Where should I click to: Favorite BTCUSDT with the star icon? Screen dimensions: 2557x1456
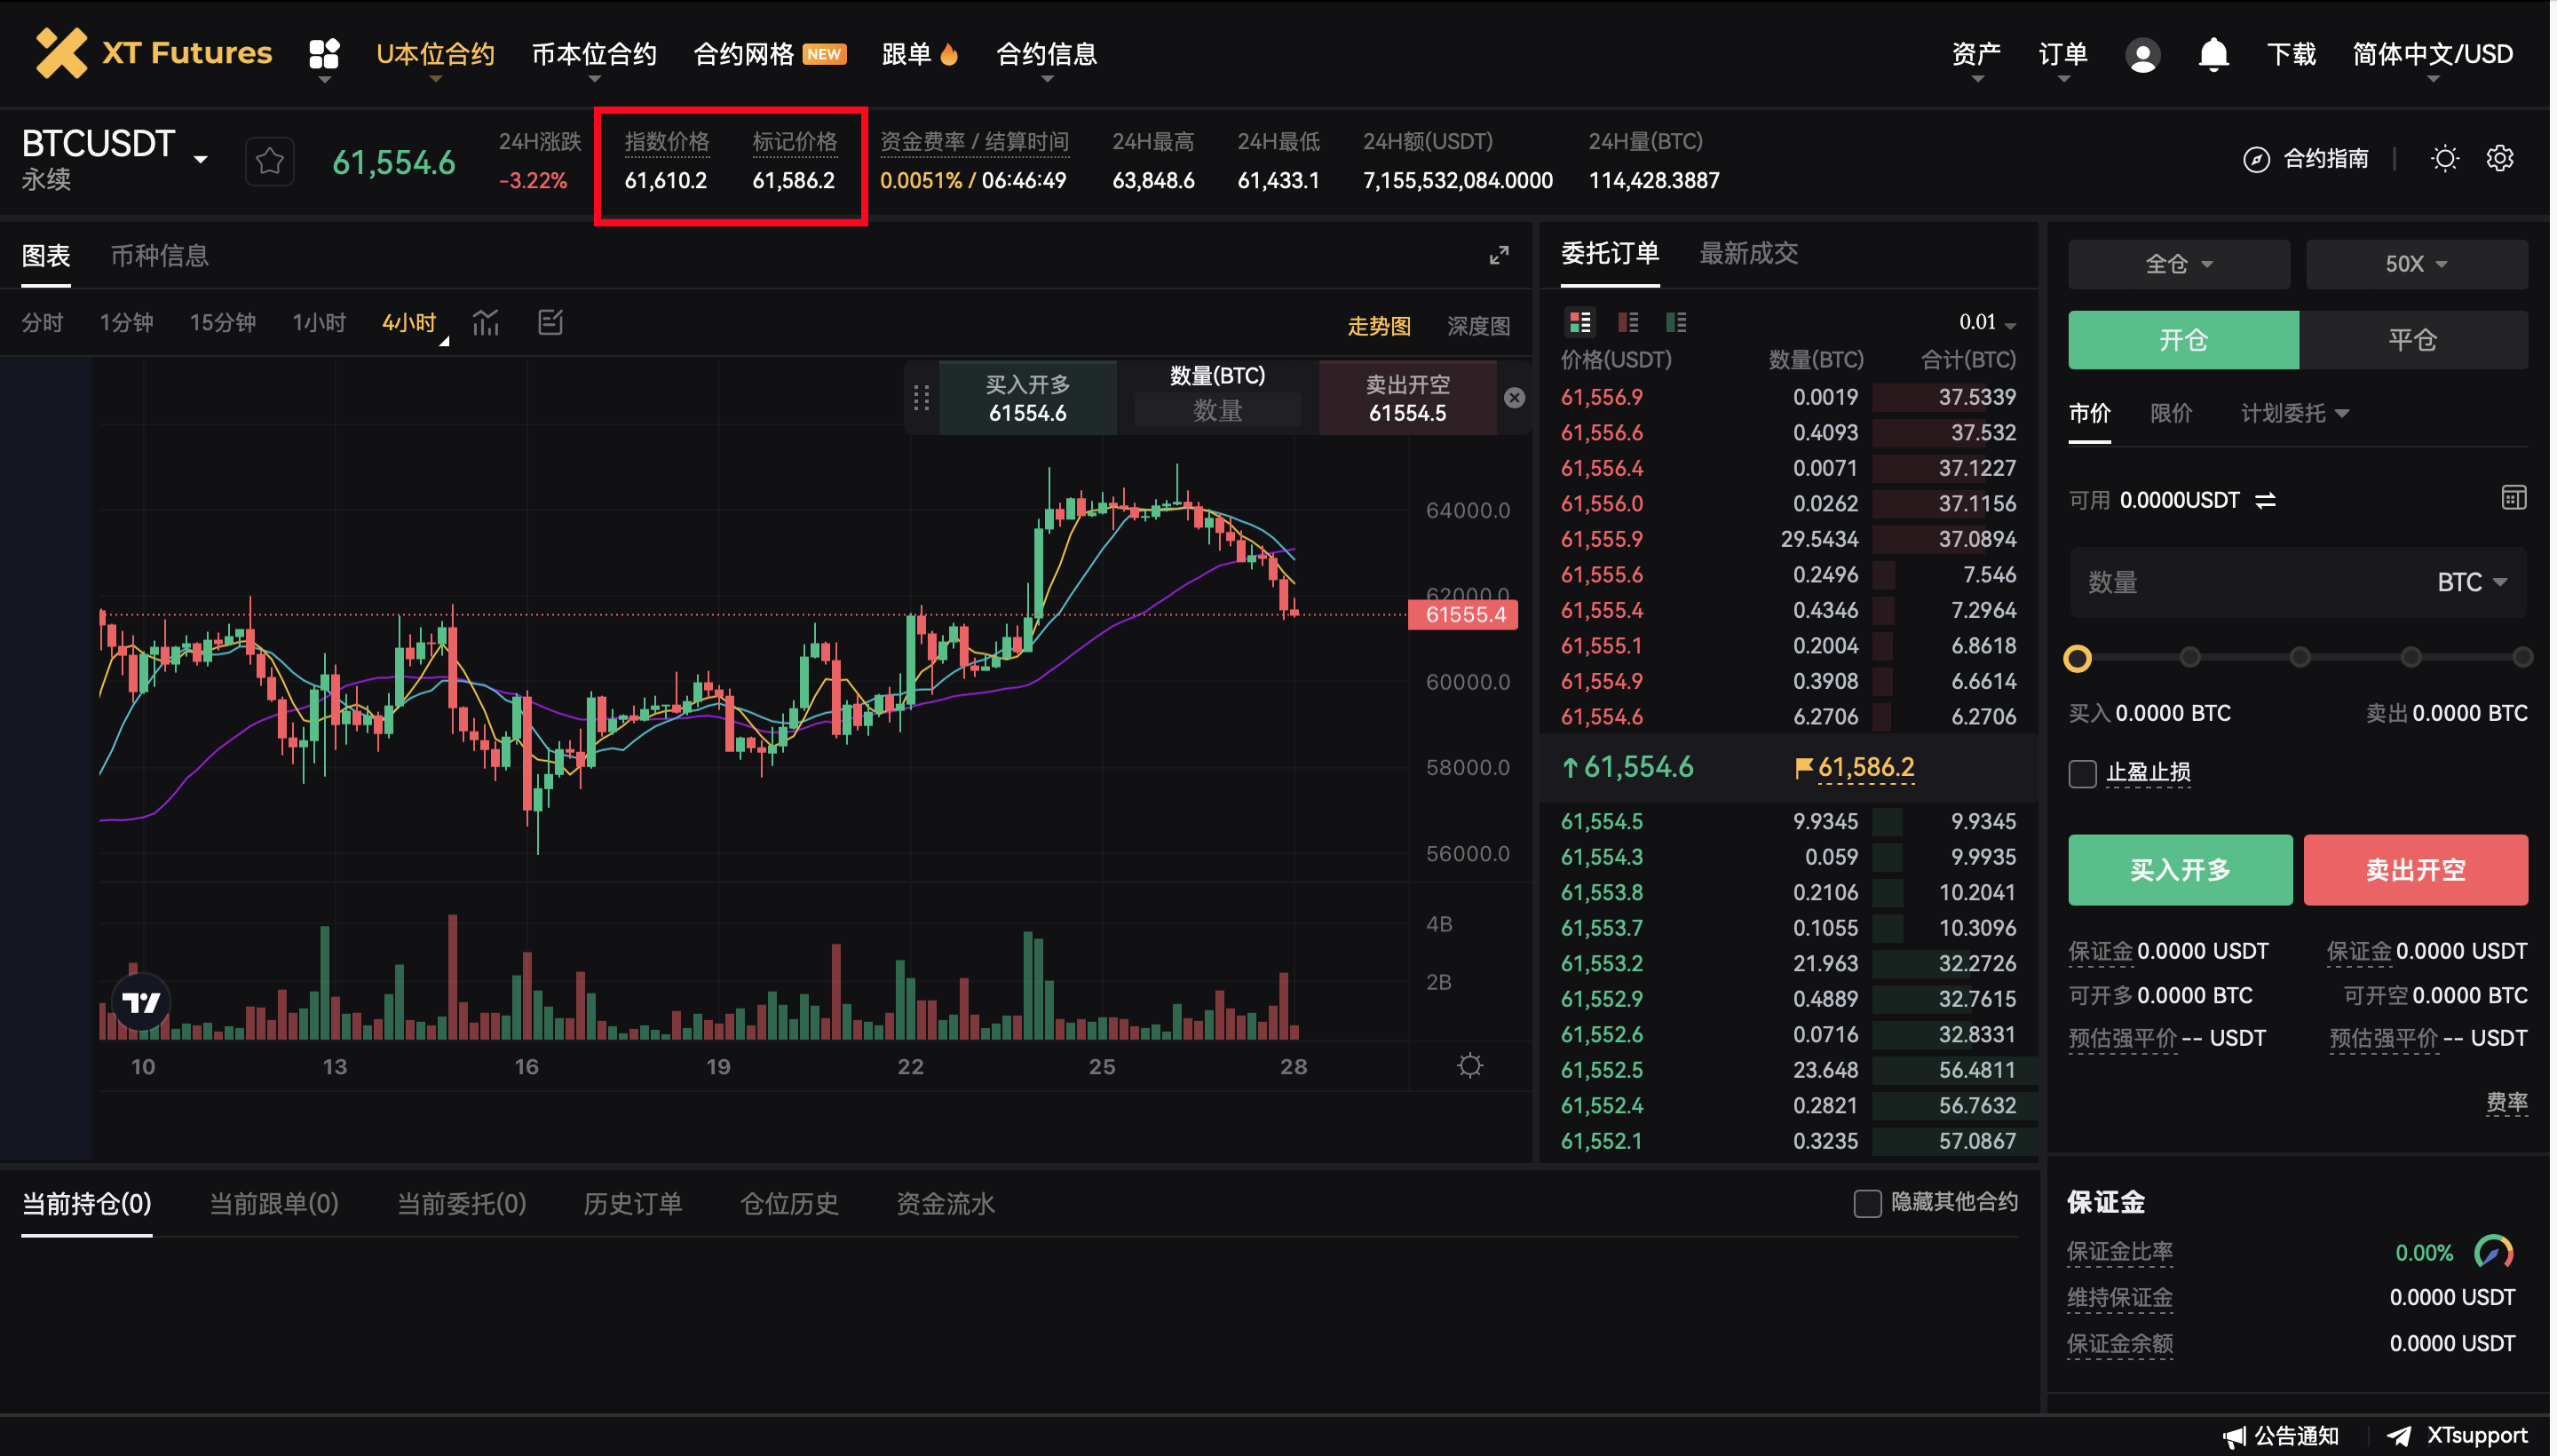269,160
